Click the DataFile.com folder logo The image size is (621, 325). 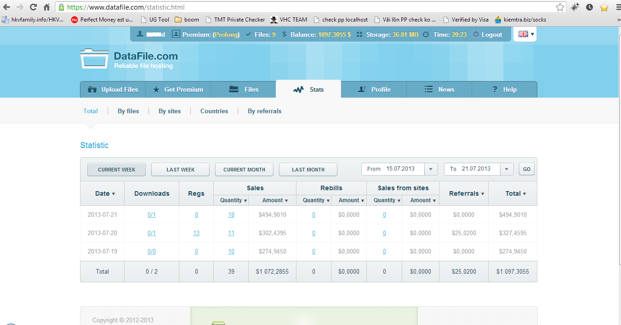pyautogui.click(x=94, y=58)
